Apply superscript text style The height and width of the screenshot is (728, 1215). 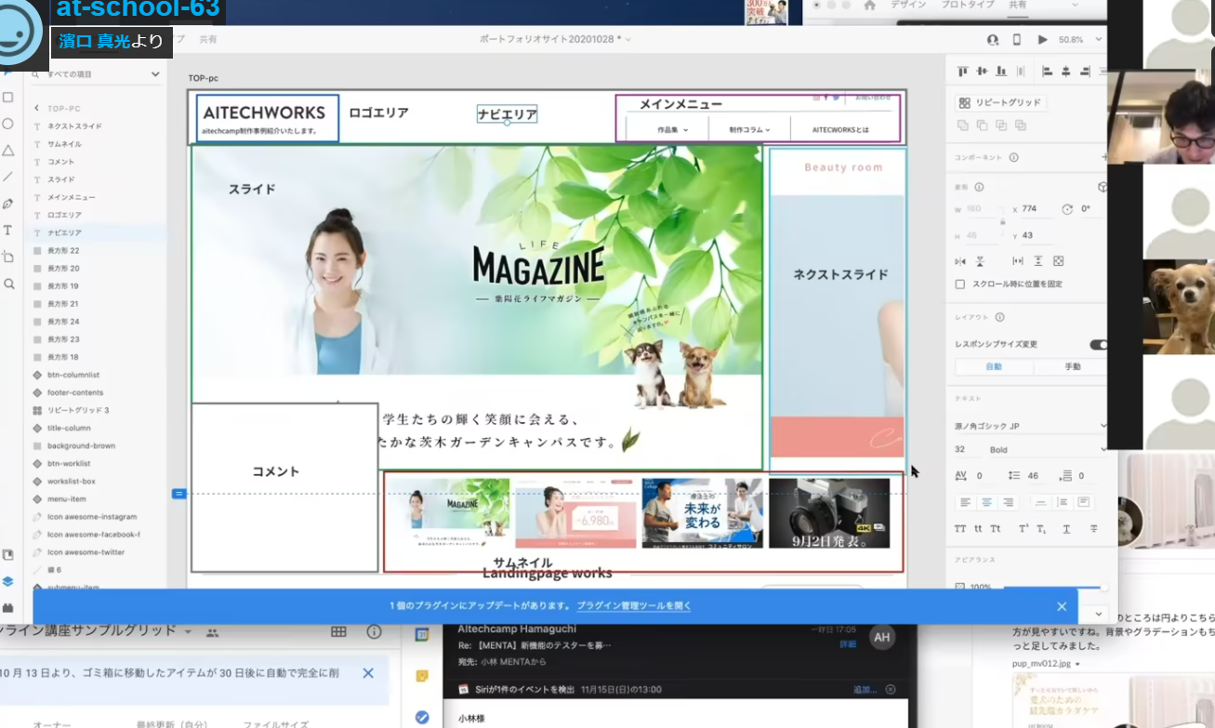click(x=1024, y=529)
